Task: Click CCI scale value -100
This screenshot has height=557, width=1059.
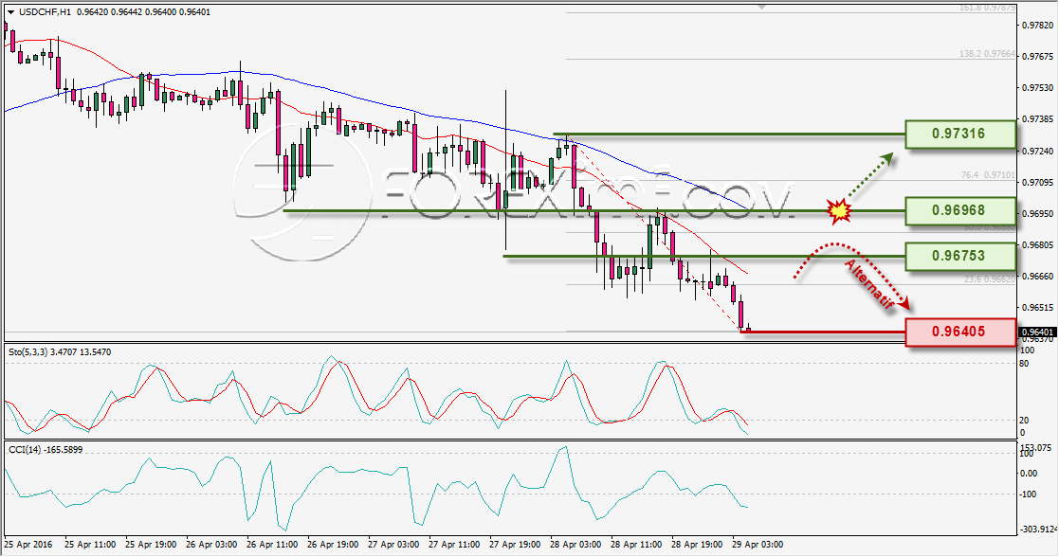Action: (1028, 494)
